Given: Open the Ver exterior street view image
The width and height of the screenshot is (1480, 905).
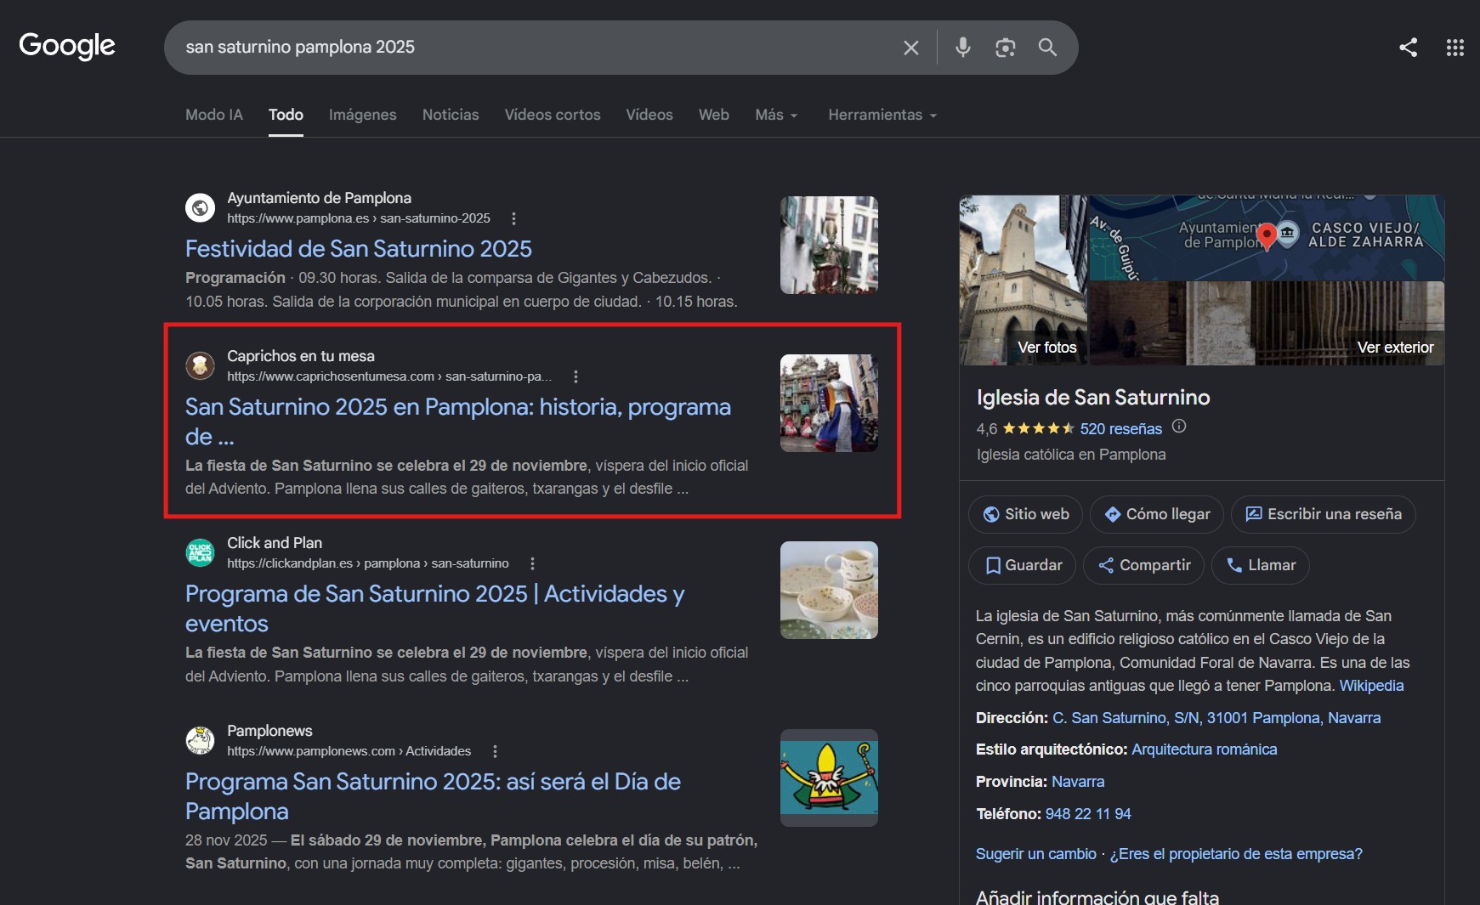Looking at the screenshot, I should click(1267, 324).
